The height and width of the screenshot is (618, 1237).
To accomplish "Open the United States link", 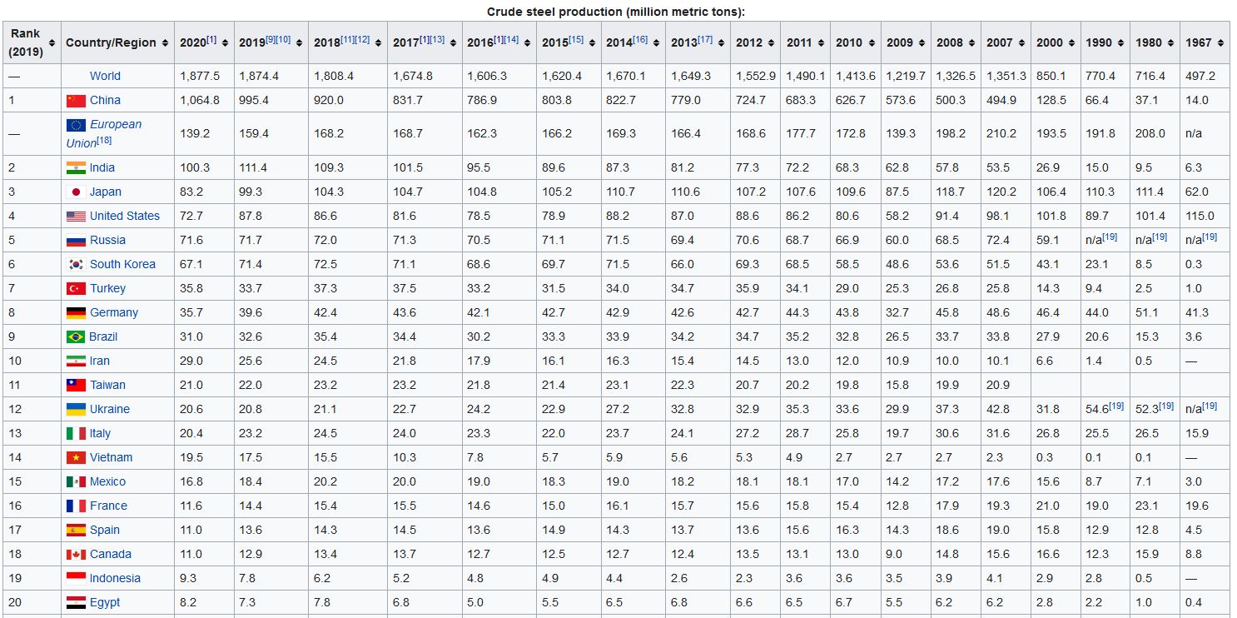I will [125, 216].
